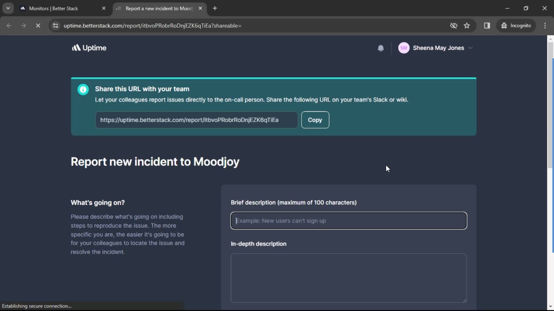Click the scrollbar up arrow
Viewport: 554px width, 311px height.
click(x=550, y=39)
